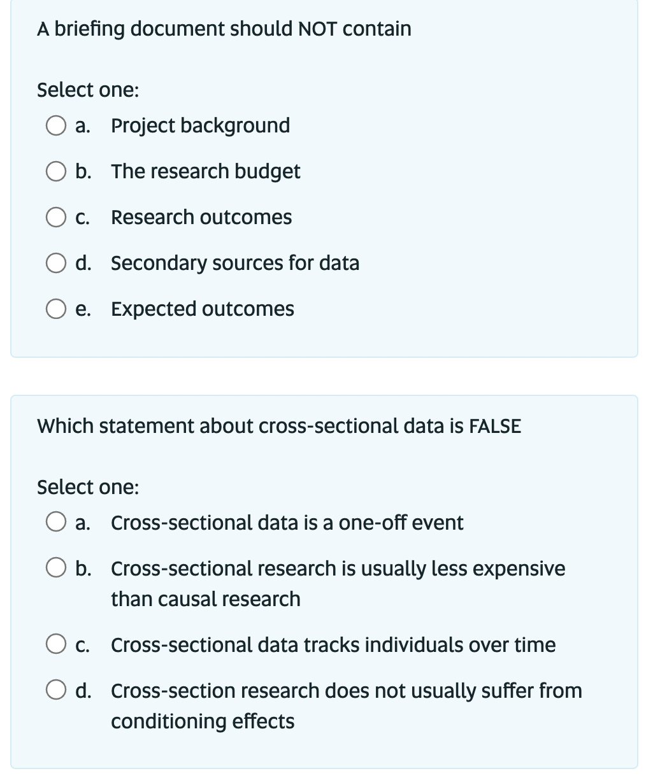Click the text 'Expected outcomes'
The image size is (646, 778).
tap(203, 309)
